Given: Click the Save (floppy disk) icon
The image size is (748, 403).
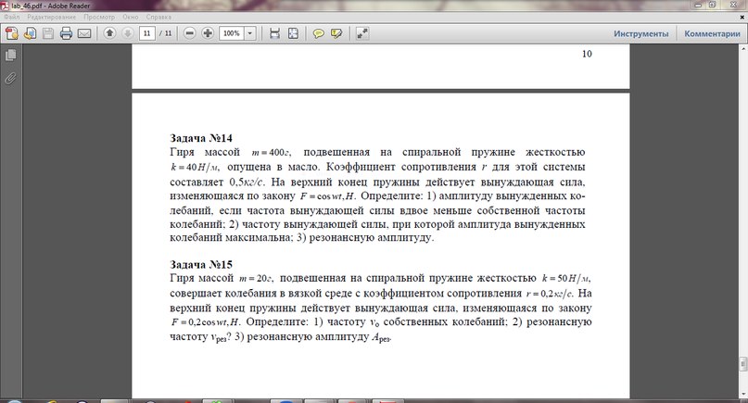Looking at the screenshot, I should pos(47,33).
